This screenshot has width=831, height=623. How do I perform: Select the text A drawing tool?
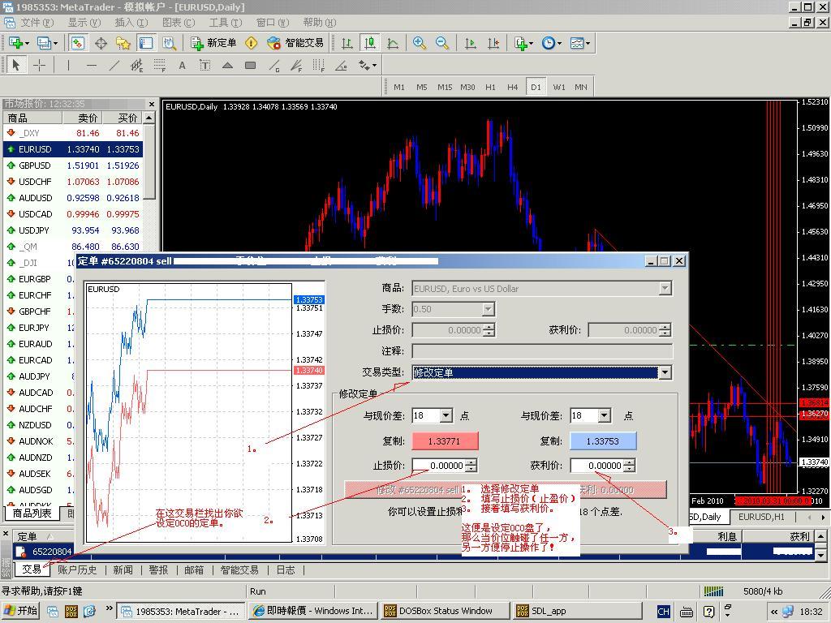[183, 65]
